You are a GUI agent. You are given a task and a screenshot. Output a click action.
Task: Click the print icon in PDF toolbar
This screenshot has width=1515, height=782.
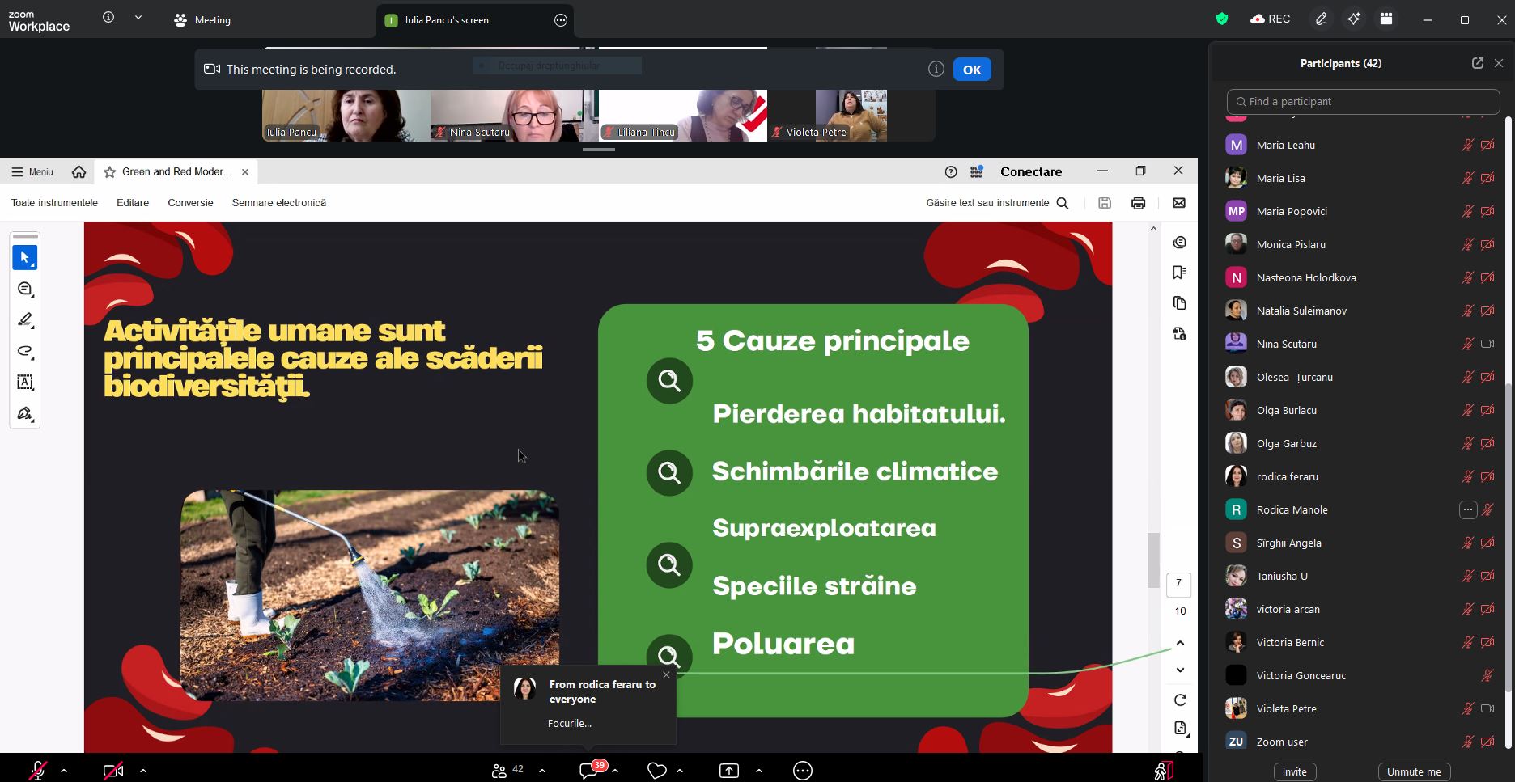click(1138, 203)
